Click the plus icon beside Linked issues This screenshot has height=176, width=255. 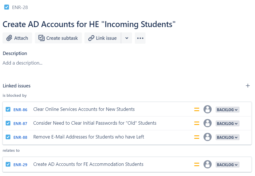[x=248, y=86]
